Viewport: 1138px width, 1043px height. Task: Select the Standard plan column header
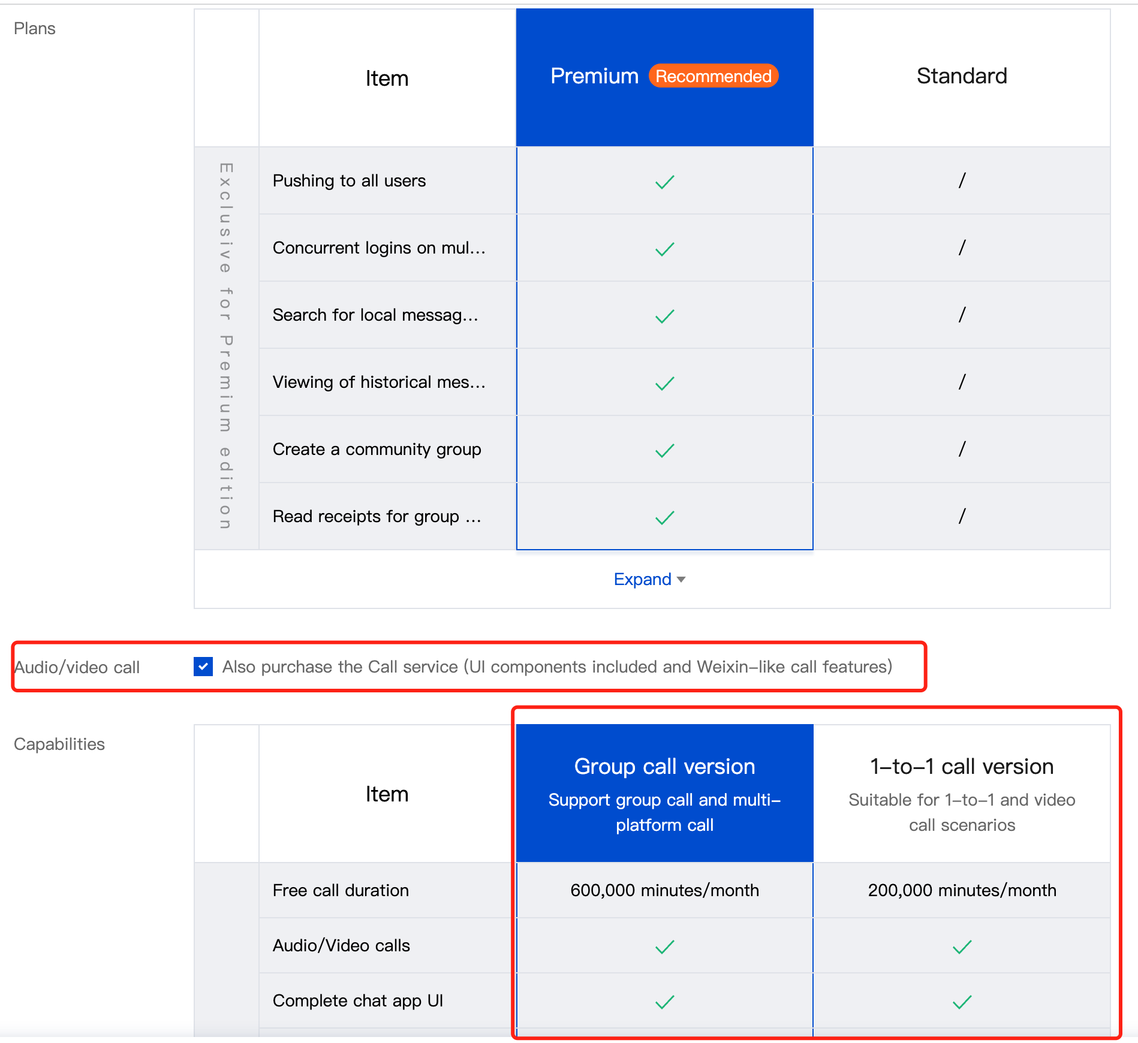pyautogui.click(x=962, y=77)
